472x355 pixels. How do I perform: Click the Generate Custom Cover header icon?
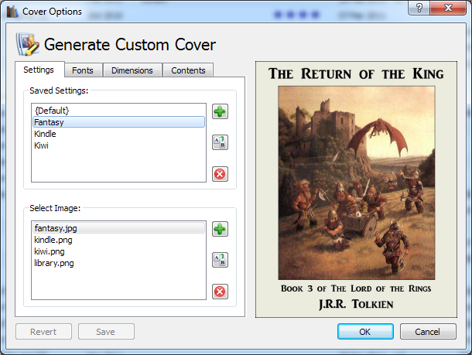point(28,44)
